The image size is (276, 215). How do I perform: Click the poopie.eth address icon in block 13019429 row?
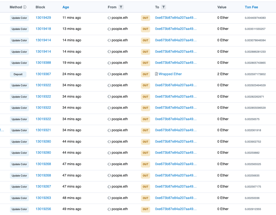tap(109, 18)
